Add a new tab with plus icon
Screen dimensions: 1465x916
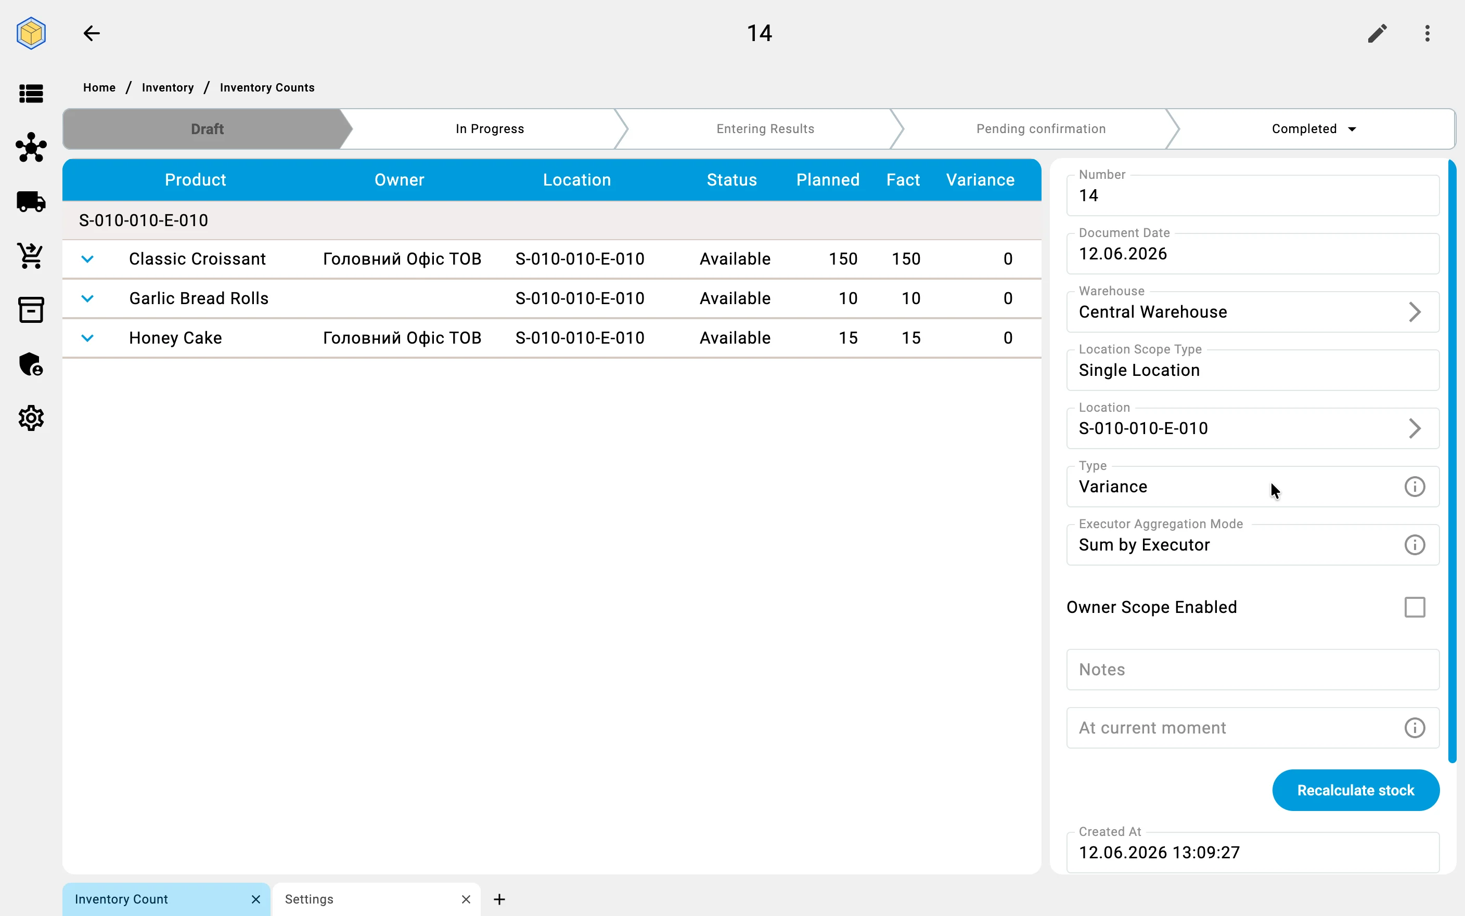[499, 899]
